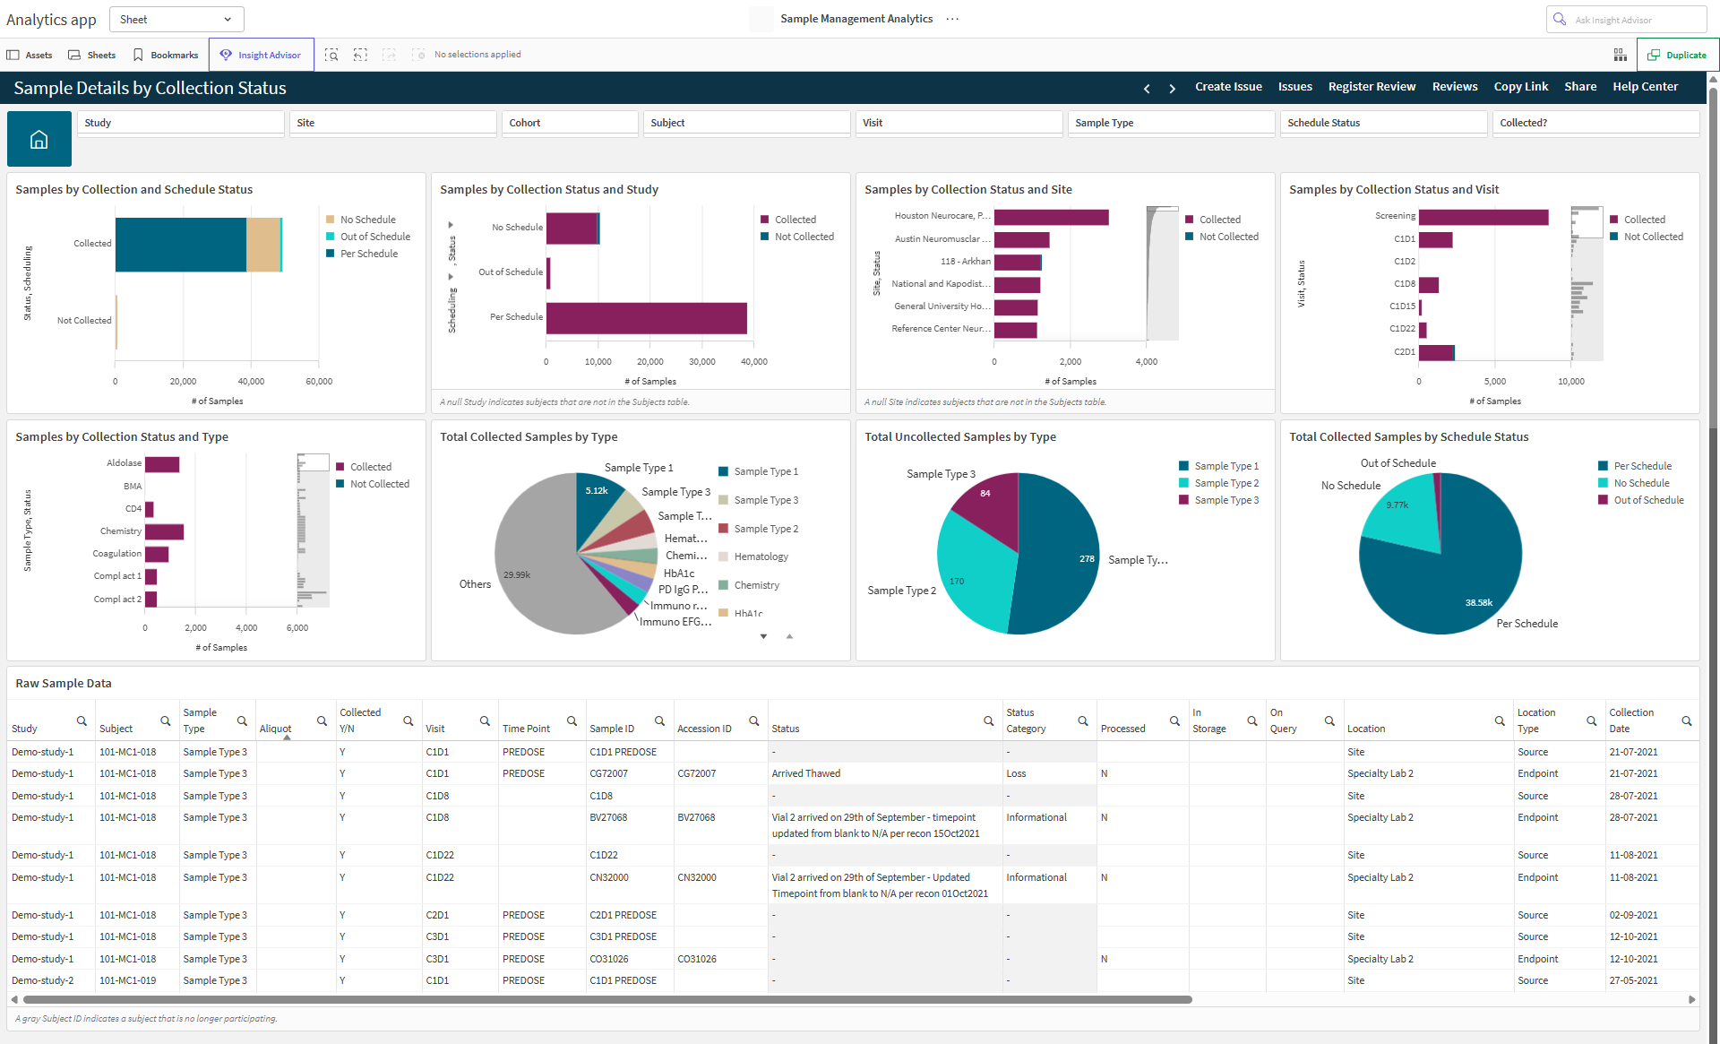Viewport: 1720px width, 1044px height.
Task: Click Ask Insight Advisor search field
Action: pyautogui.click(x=1626, y=20)
